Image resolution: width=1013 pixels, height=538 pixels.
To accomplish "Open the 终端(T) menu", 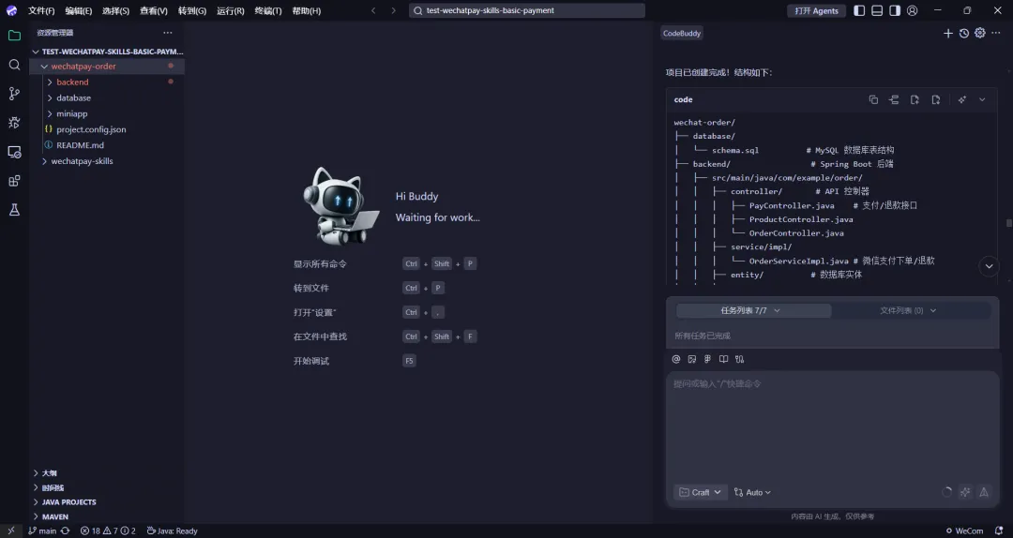I will click(x=268, y=10).
